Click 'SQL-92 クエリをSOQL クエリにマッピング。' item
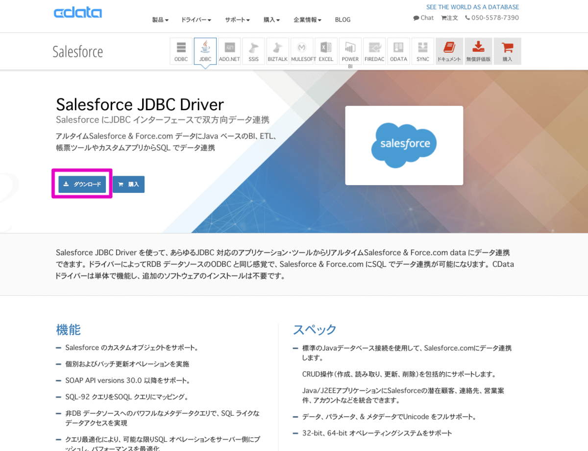Viewport: 588px width, 451px height. point(126,397)
